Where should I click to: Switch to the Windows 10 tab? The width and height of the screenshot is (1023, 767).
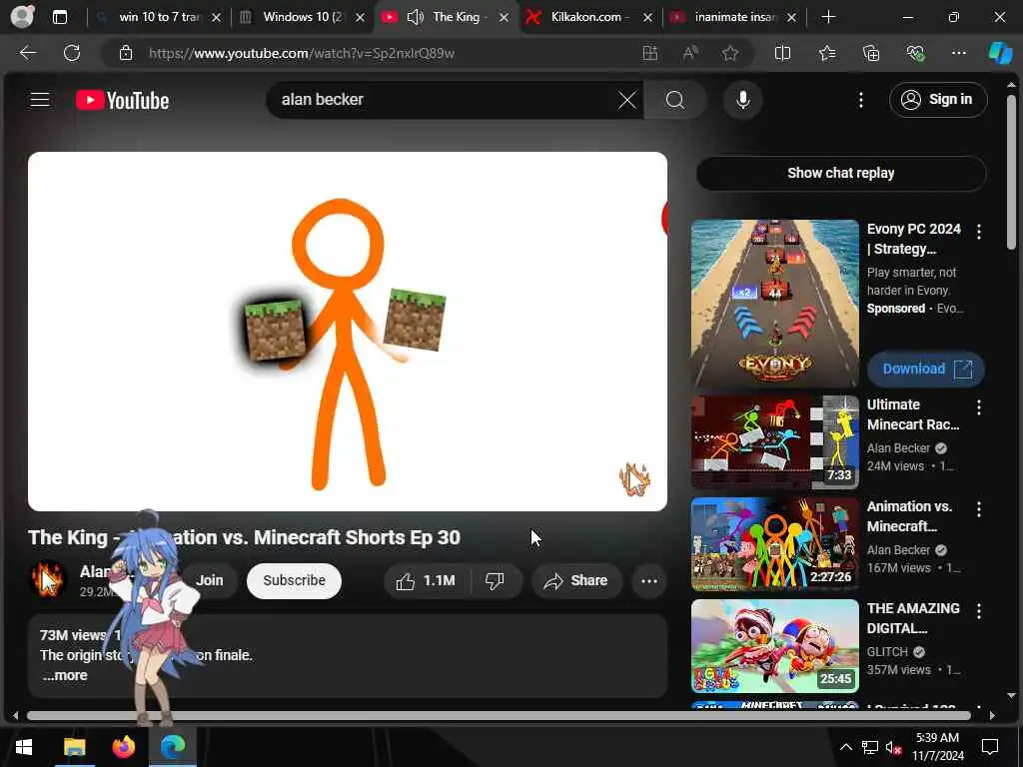coord(302,17)
